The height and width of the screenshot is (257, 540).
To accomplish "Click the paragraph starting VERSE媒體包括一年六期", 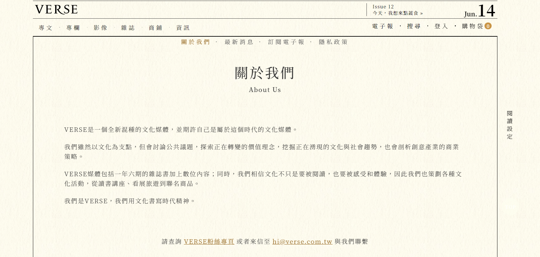I will point(263,179).
